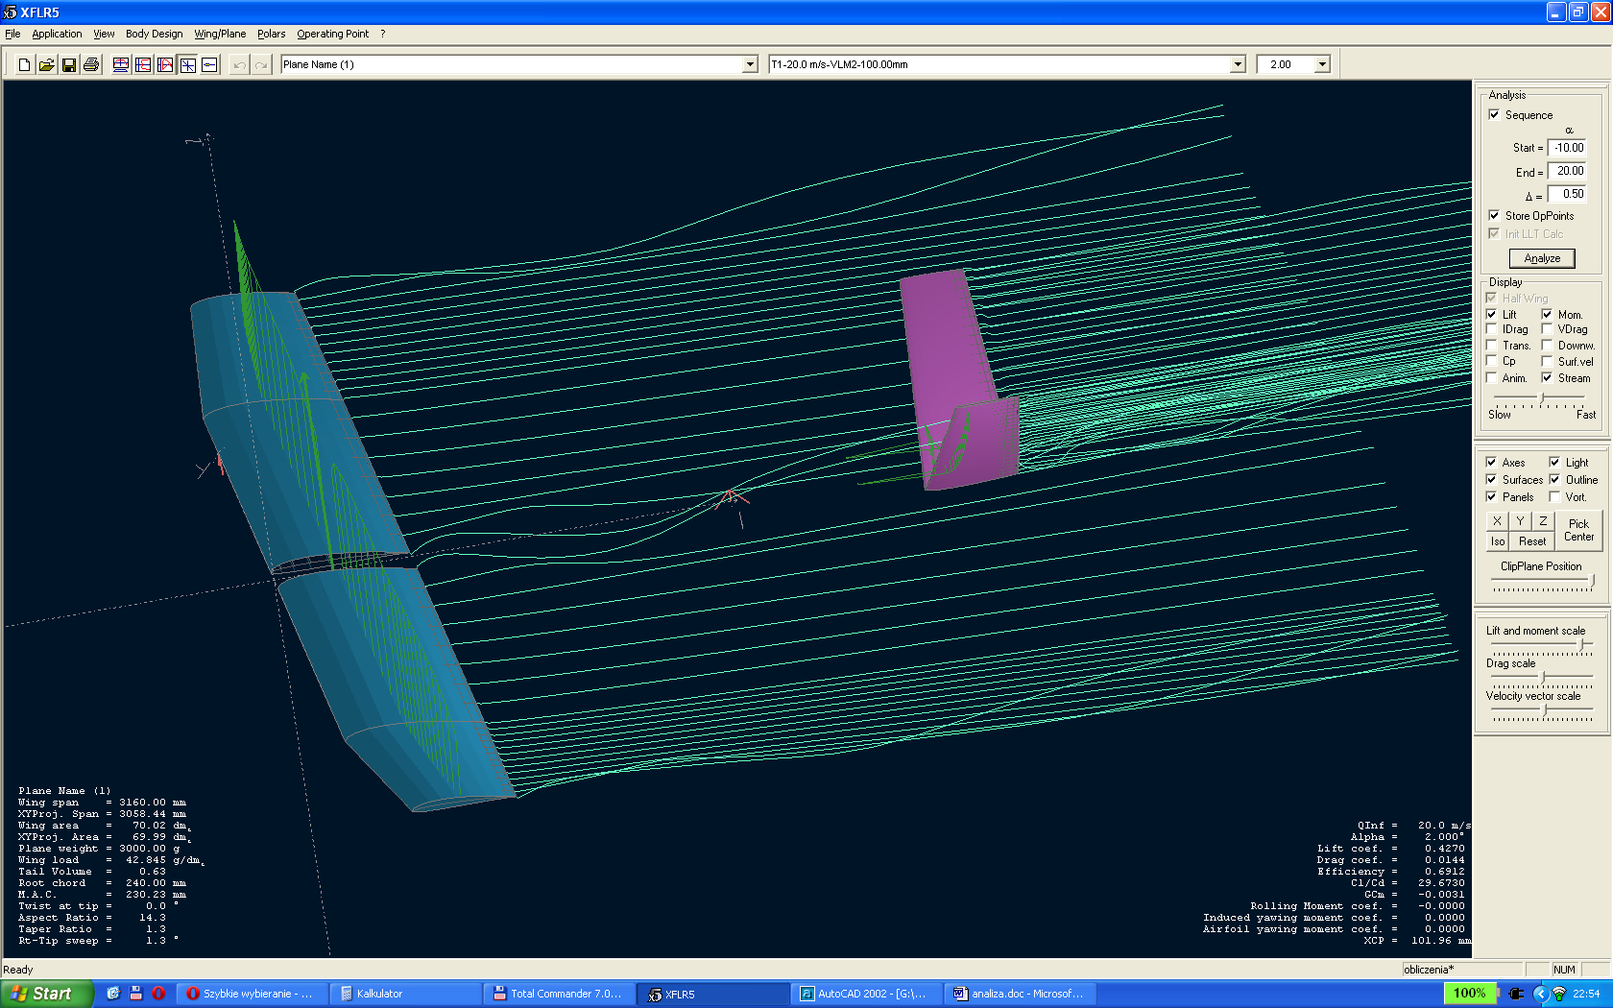
Task: Print the current view with the printer icon
Action: (90, 64)
